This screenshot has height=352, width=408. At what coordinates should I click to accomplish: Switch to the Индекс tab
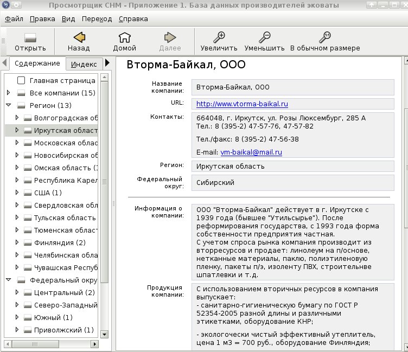84,64
